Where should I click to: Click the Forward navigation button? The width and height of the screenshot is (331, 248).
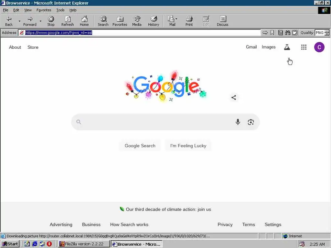pos(30,21)
